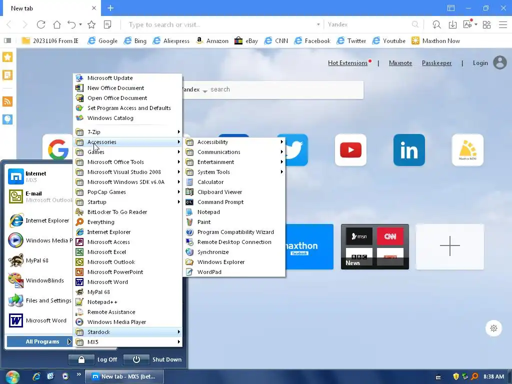The image size is (512, 384).
Task: Launch Internet Explorer from quick launch bar
Action: tap(36, 376)
